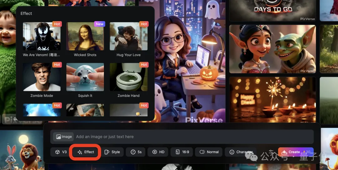Open the princess and goblin video
Screen dimensions: 338x170
point(273,49)
